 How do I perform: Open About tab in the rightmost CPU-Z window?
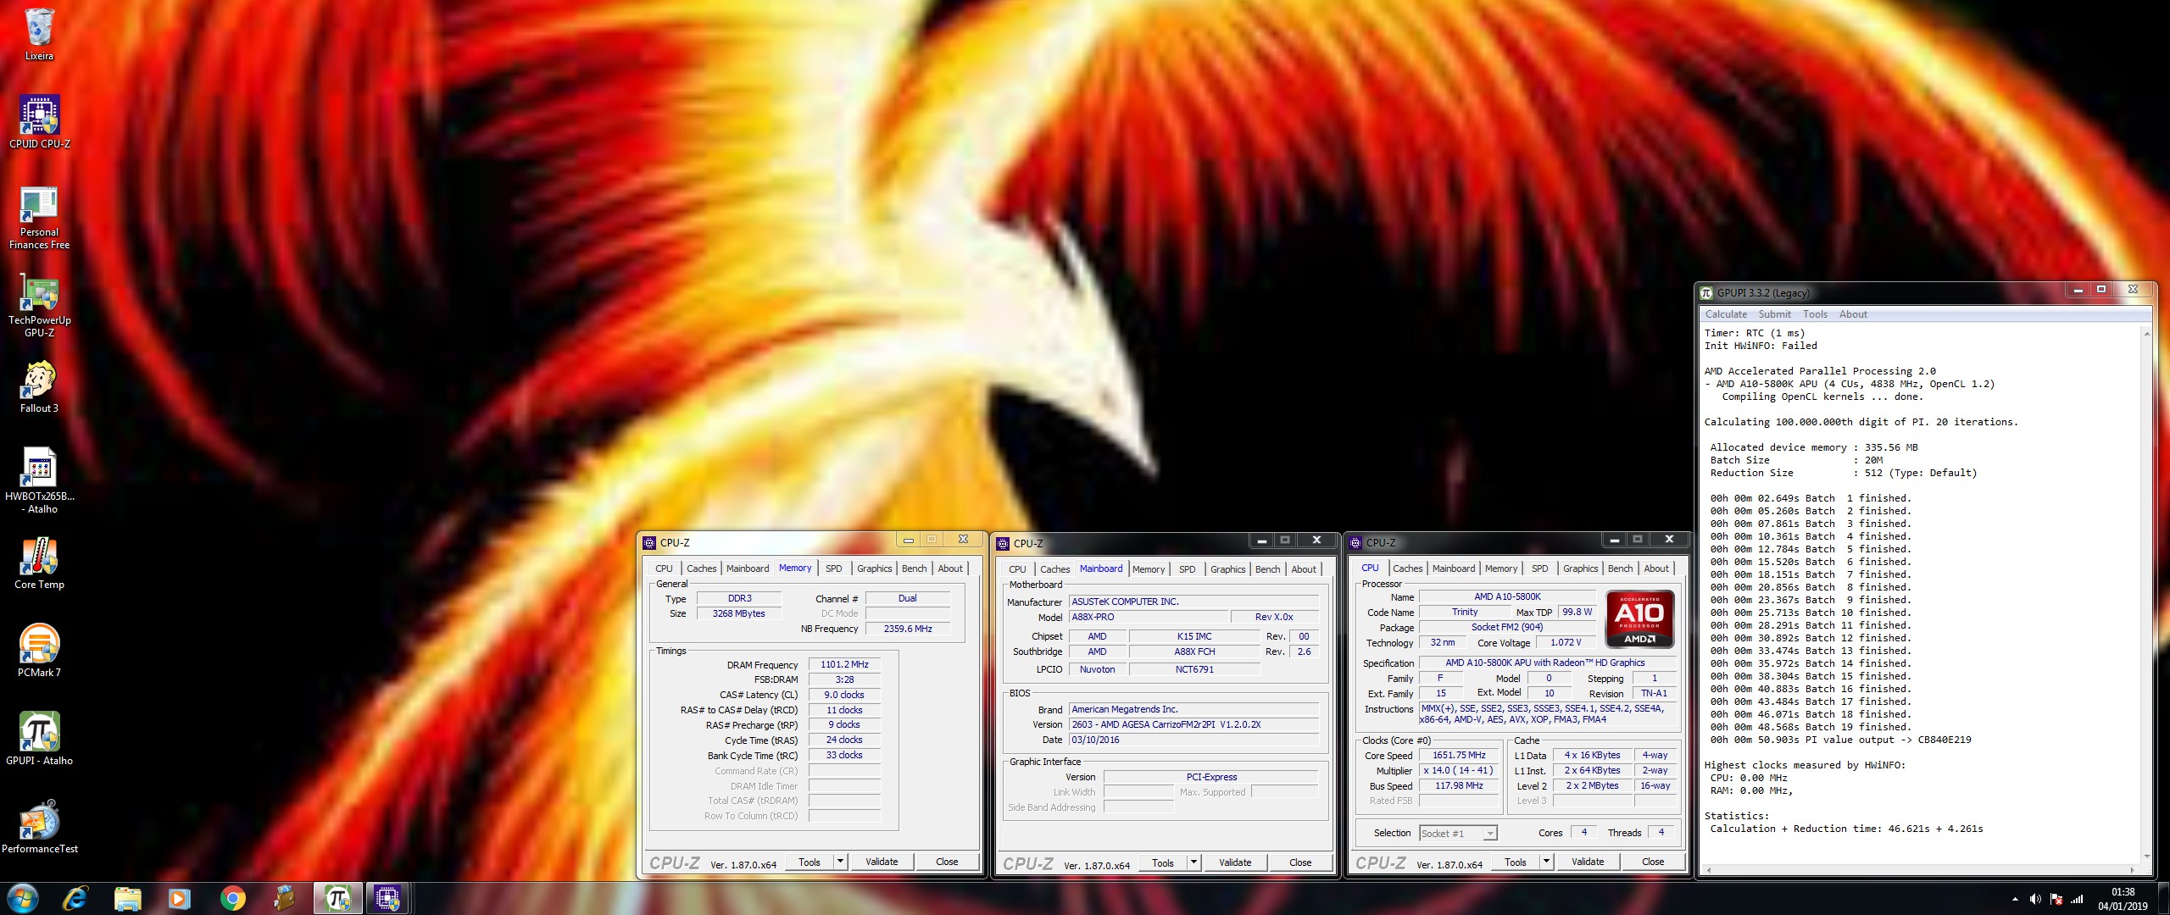pos(1655,568)
